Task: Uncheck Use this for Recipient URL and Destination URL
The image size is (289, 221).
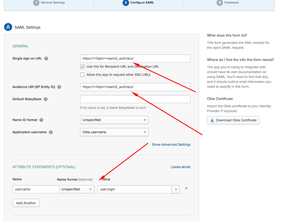Action: click(x=82, y=66)
